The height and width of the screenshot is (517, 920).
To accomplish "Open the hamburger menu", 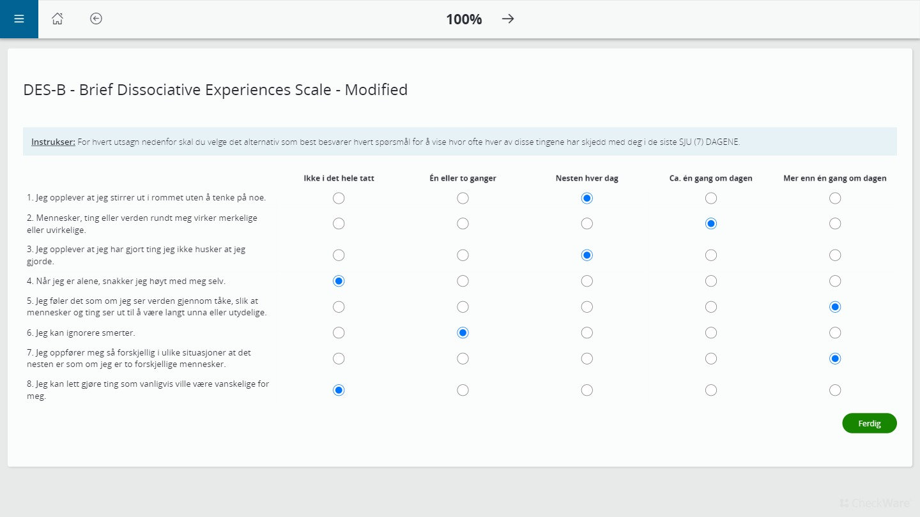I will [19, 19].
